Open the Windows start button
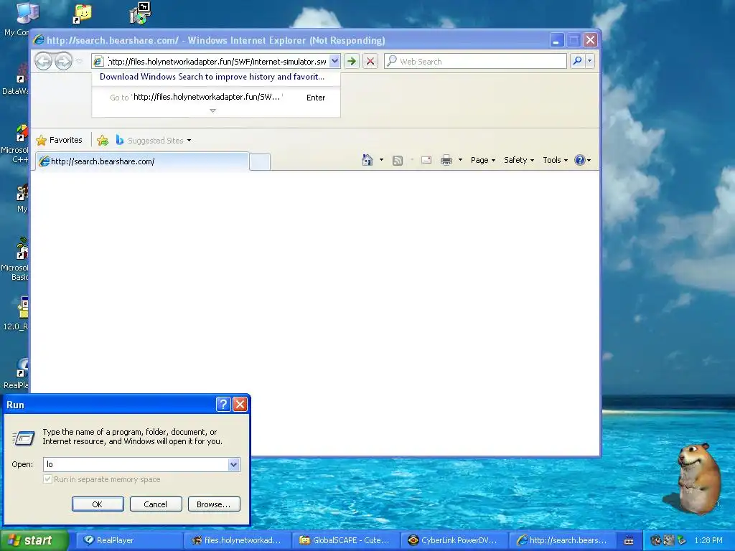The width and height of the screenshot is (735, 551). [x=34, y=540]
